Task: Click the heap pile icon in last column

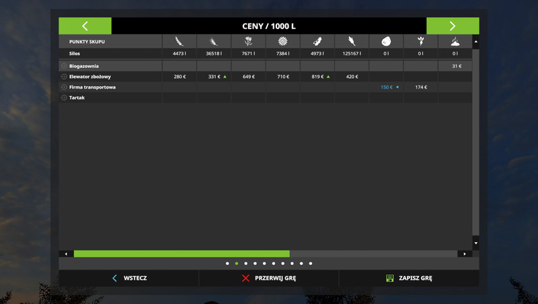Action: (455, 42)
